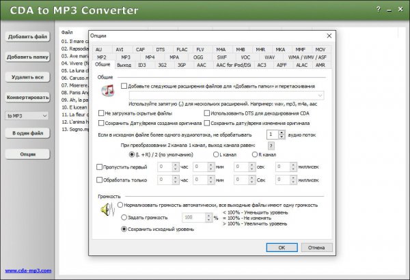Viewport: 410px width, 280px height.
Task: Enable Пропустить первый checkbox
Action: click(x=99, y=167)
